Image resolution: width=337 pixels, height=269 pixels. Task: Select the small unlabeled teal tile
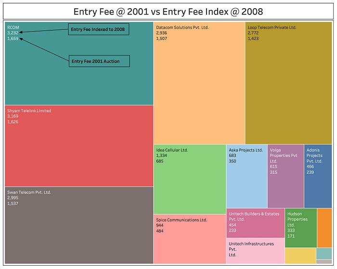pos(324,254)
